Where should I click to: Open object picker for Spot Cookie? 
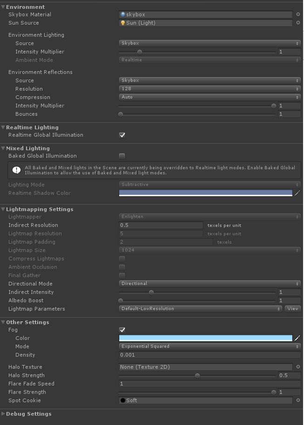(298, 400)
